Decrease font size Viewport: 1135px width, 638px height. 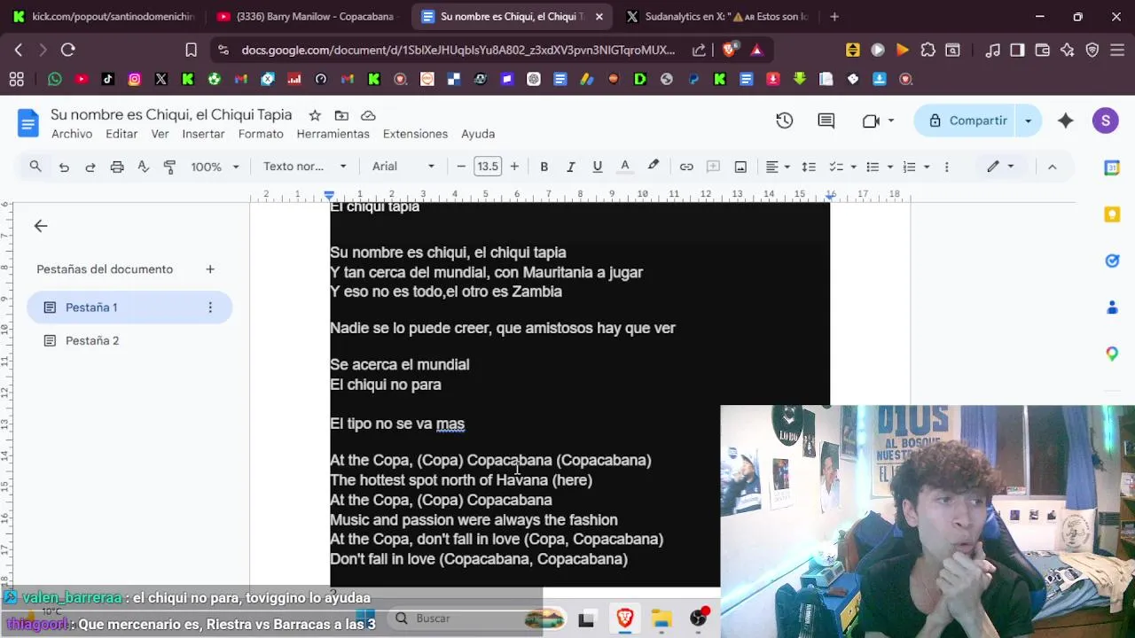[461, 167]
